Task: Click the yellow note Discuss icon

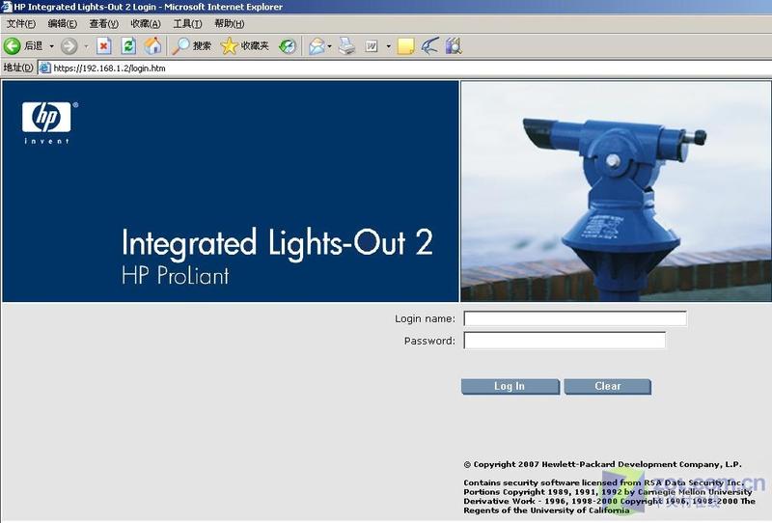Action: pos(405,46)
